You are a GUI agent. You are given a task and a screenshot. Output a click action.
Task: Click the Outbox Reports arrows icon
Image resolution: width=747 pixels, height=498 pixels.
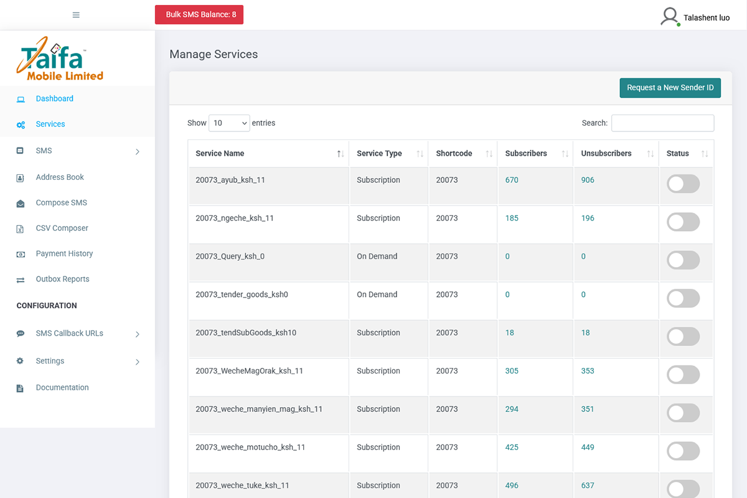pos(21,279)
